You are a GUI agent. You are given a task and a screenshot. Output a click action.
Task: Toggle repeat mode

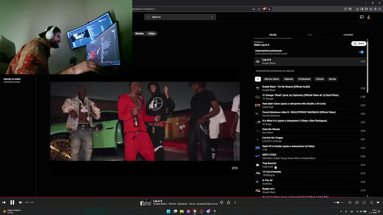point(364,202)
